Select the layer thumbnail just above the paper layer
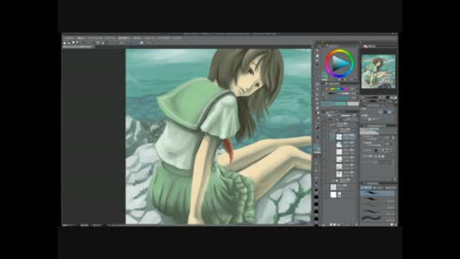The width and height of the screenshot is (460, 259). 333,187
